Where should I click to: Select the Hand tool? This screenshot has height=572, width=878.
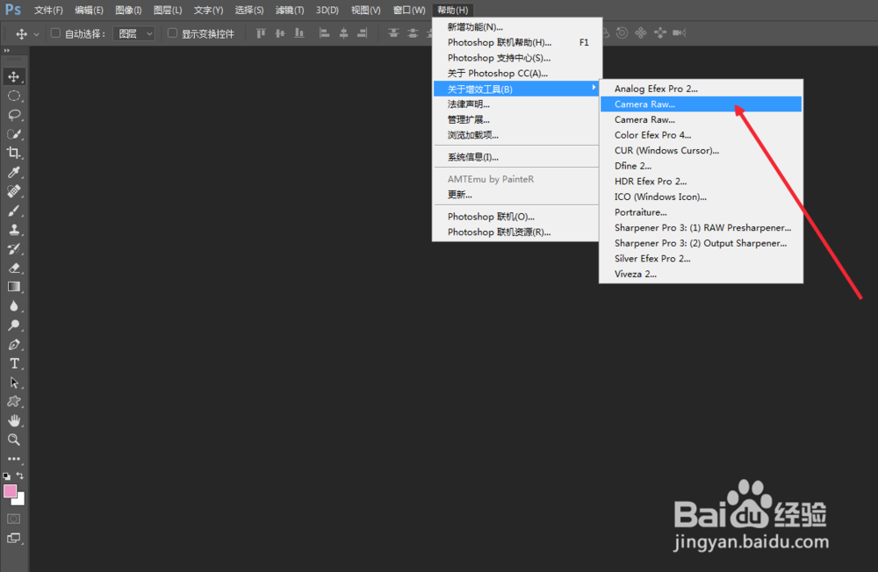click(x=14, y=420)
